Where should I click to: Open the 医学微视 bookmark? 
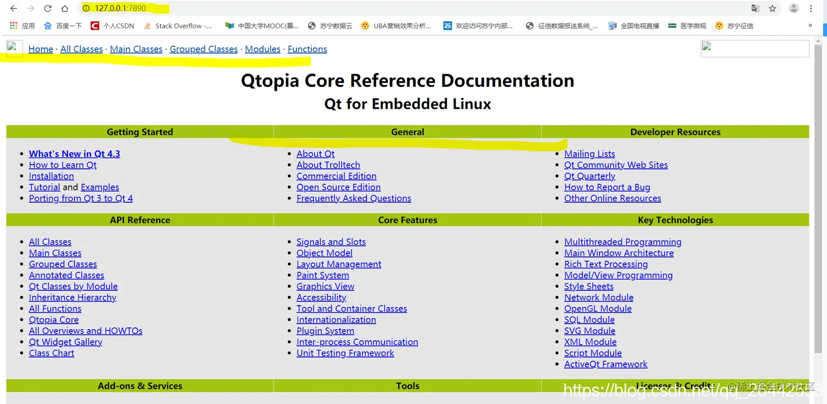[688, 26]
